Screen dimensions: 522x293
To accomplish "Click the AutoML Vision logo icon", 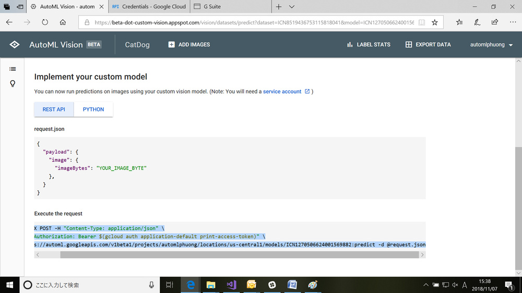I will [x=15, y=45].
